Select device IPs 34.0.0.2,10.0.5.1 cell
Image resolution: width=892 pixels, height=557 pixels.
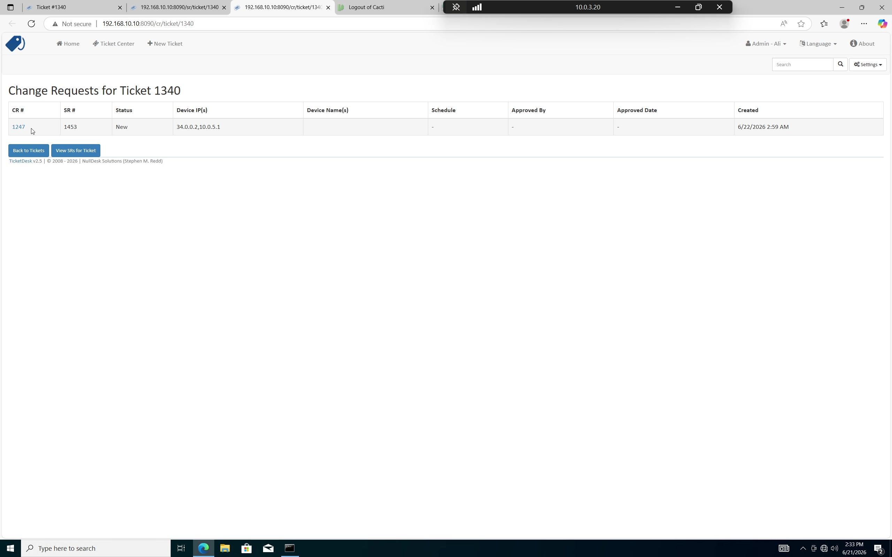[x=238, y=127]
